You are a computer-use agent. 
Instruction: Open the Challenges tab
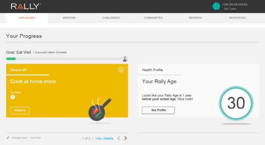point(111,18)
